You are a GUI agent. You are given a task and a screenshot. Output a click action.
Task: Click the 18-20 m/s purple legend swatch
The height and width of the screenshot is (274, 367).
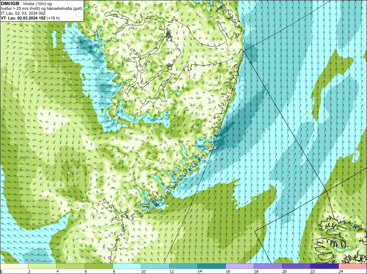268,266
